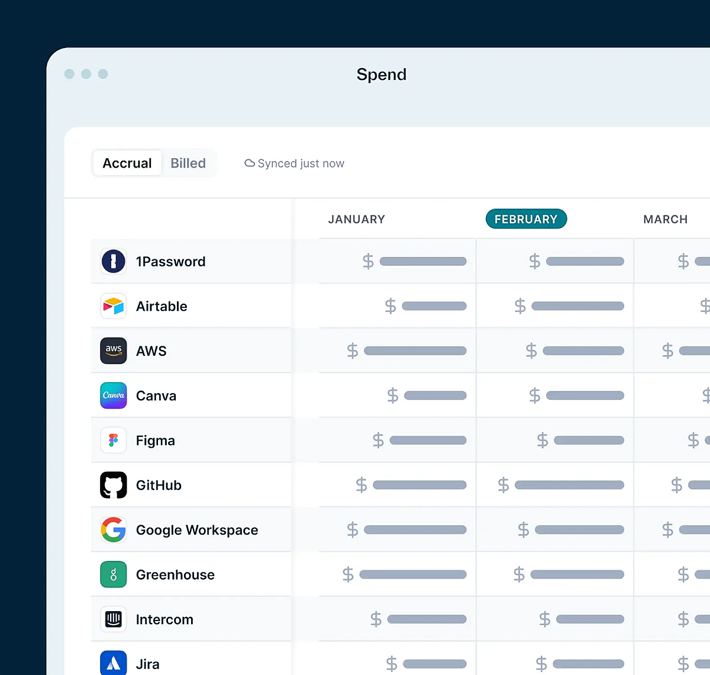This screenshot has width=710, height=675.
Task: Select AWS March spend cell
Action: coord(672,351)
